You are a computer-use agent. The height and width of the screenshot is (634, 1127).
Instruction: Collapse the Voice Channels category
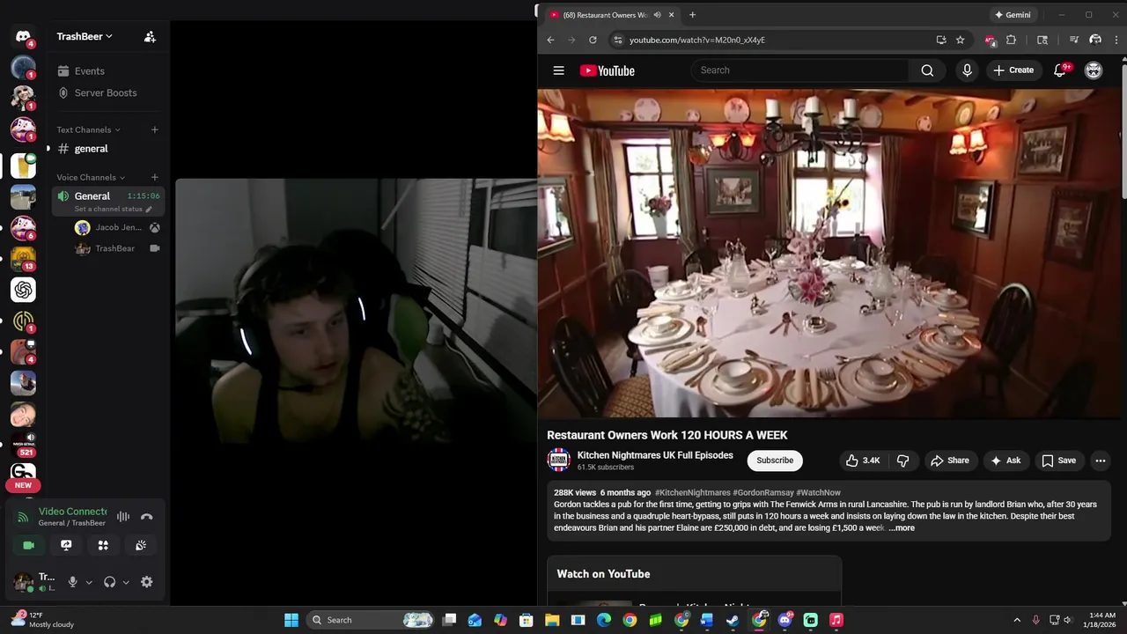click(x=91, y=177)
